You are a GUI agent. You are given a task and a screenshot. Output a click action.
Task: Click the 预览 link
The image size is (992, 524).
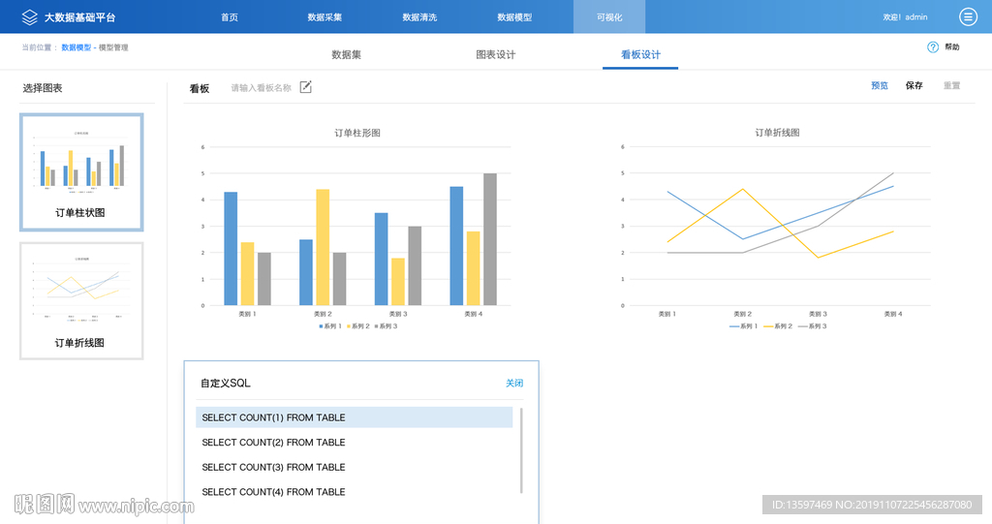coord(880,86)
